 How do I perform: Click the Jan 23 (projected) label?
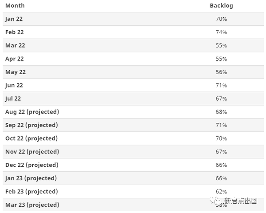[31, 178]
